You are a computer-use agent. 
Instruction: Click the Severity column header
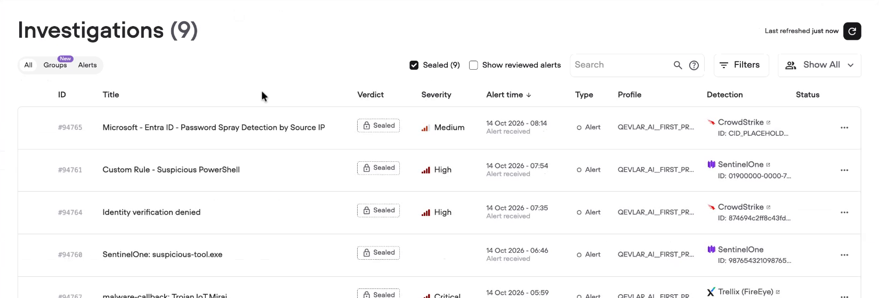(x=436, y=95)
